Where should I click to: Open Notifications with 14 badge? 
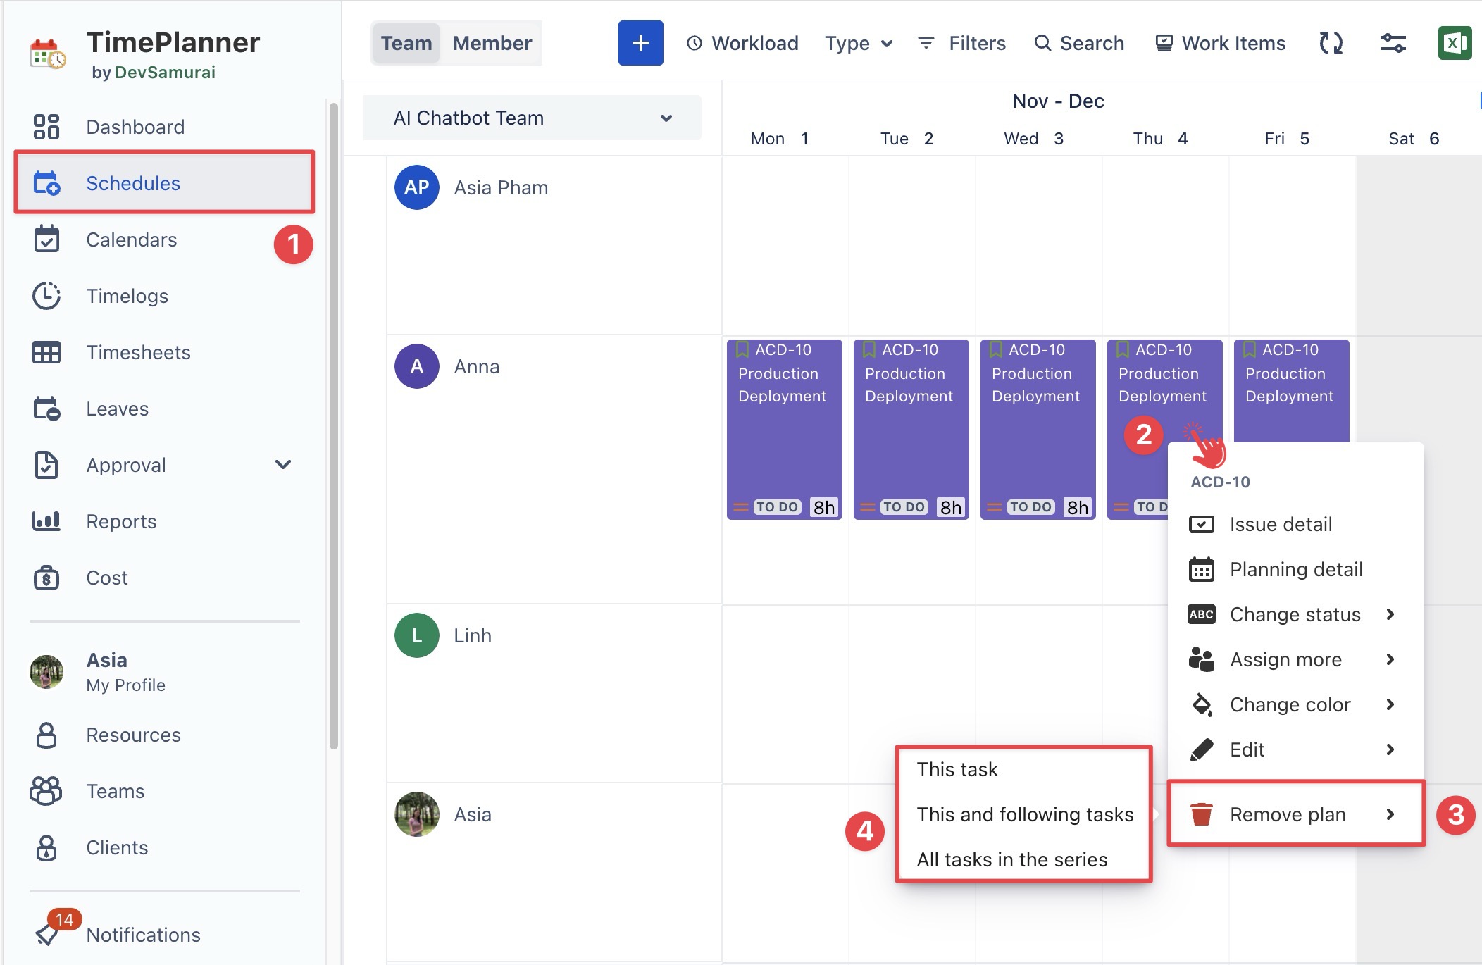click(x=143, y=935)
